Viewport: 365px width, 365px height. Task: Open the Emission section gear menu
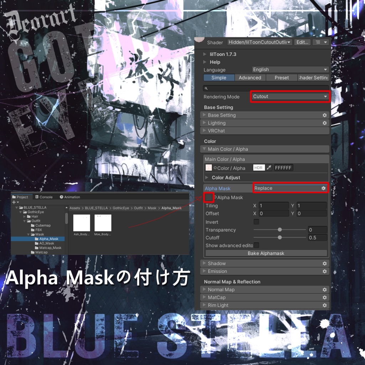(324, 271)
